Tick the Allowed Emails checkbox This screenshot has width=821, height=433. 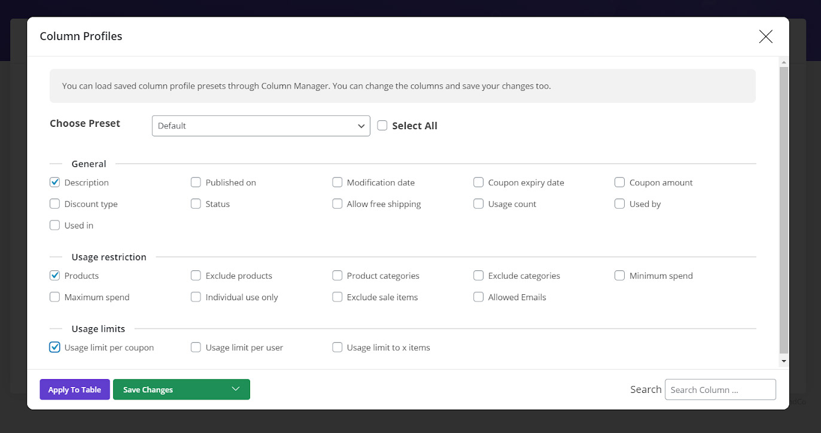478,297
